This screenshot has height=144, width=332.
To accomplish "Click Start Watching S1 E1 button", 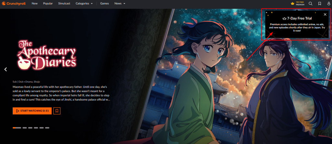I will click(x=32, y=111).
